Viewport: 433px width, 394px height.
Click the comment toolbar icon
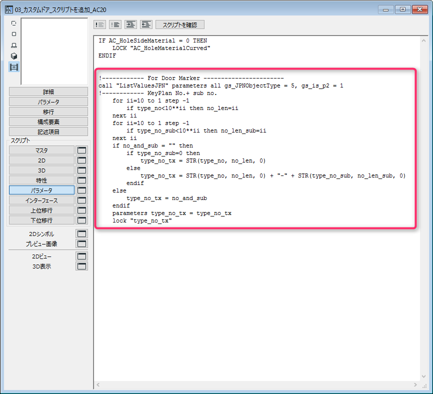tap(99, 24)
